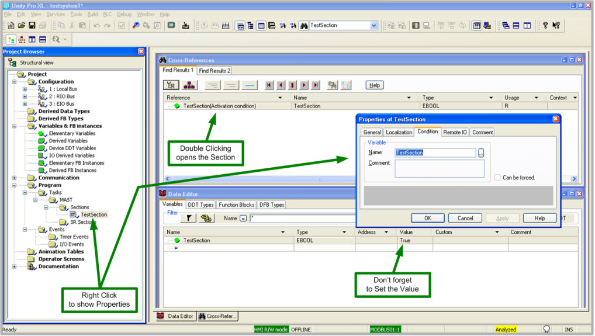Expand the Communication tree node
This screenshot has width=595, height=336.
14,178
